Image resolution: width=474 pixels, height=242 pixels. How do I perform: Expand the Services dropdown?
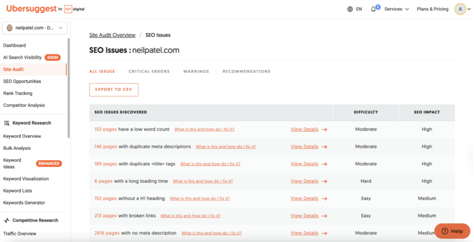click(397, 9)
